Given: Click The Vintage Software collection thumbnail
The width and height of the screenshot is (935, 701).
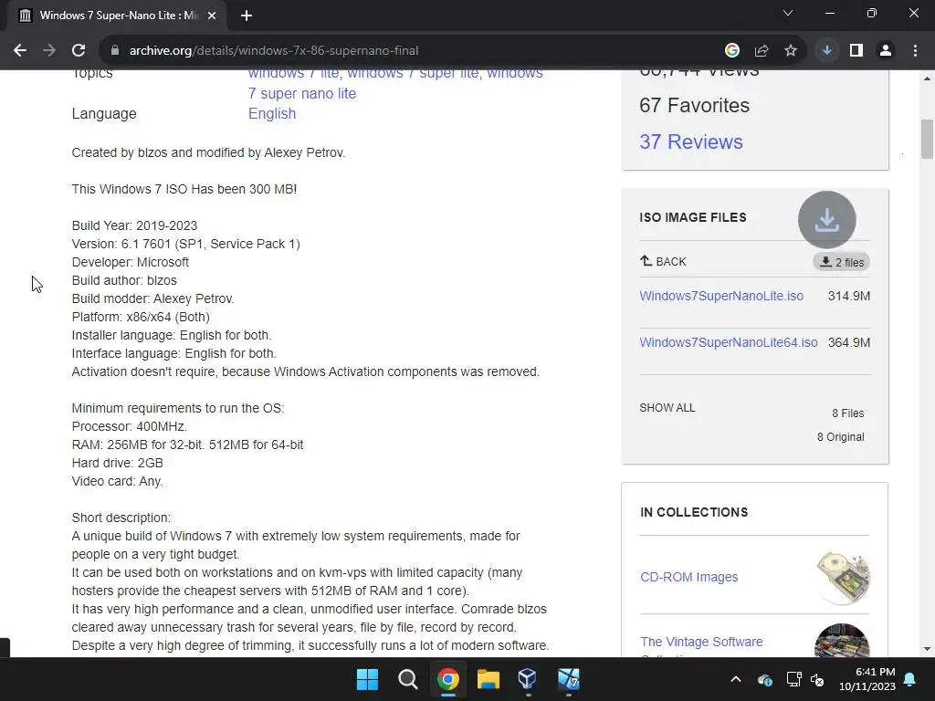Looking at the screenshot, I should pyautogui.click(x=842, y=641).
